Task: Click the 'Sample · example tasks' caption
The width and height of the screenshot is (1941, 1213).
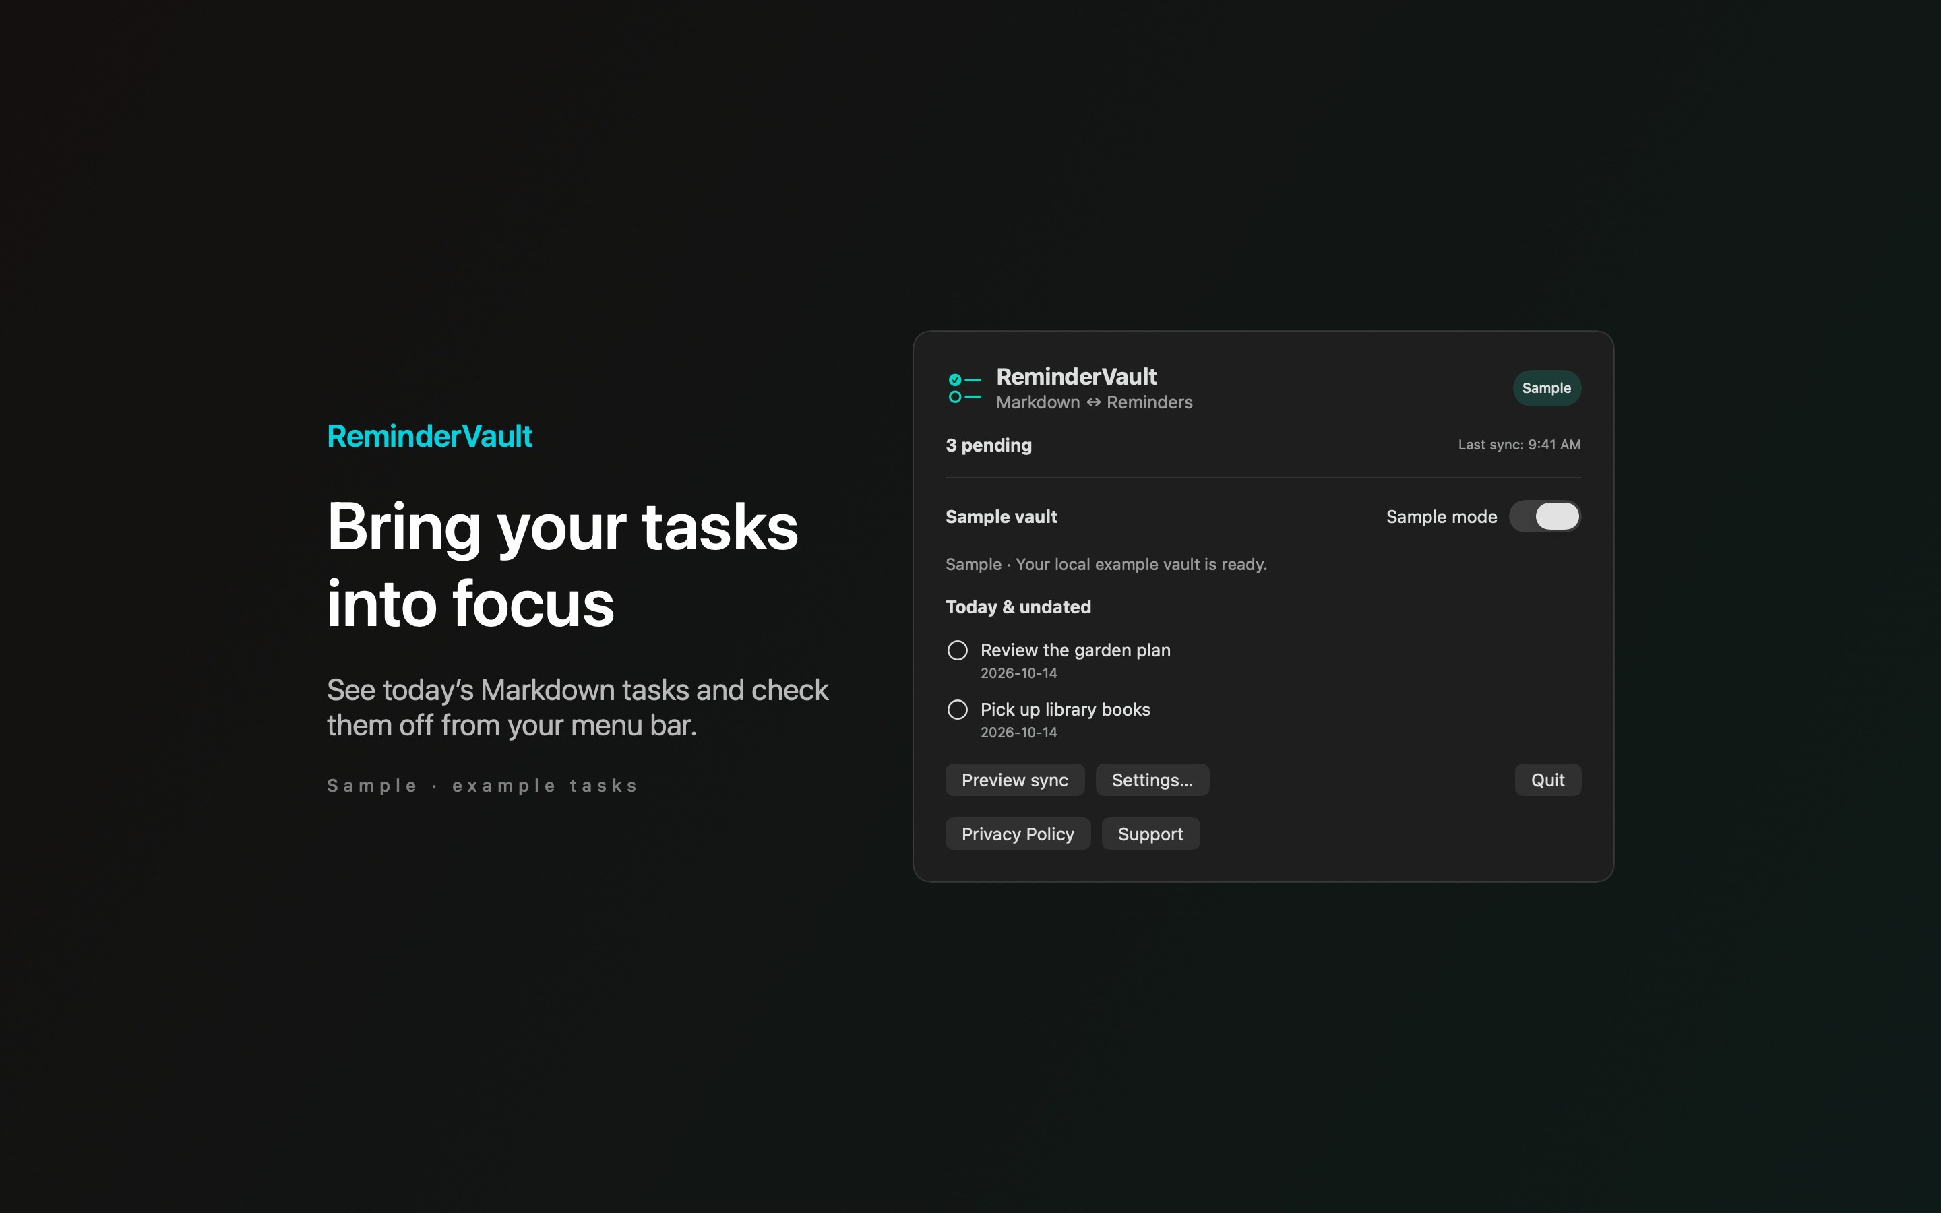Action: (482, 786)
